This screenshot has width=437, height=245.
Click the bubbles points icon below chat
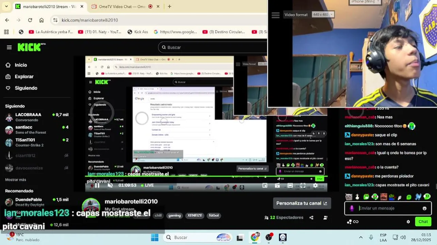[349, 222]
